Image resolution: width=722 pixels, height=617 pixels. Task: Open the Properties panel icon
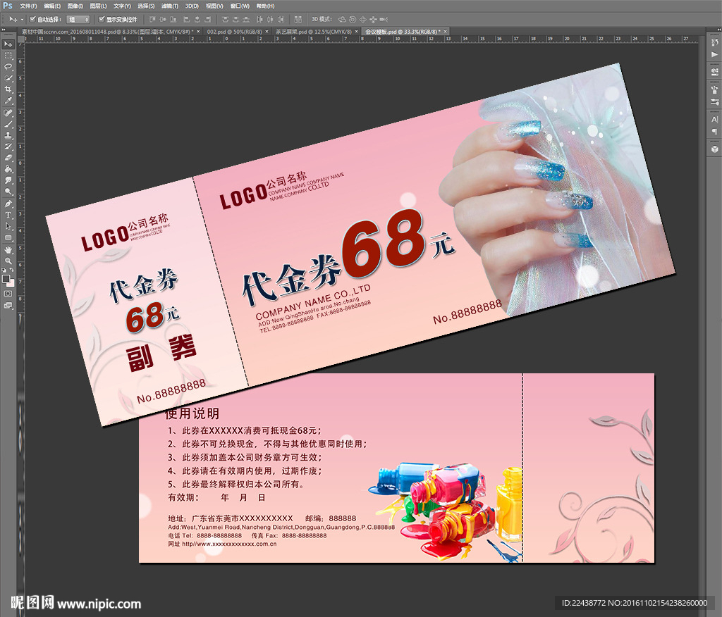point(714,72)
